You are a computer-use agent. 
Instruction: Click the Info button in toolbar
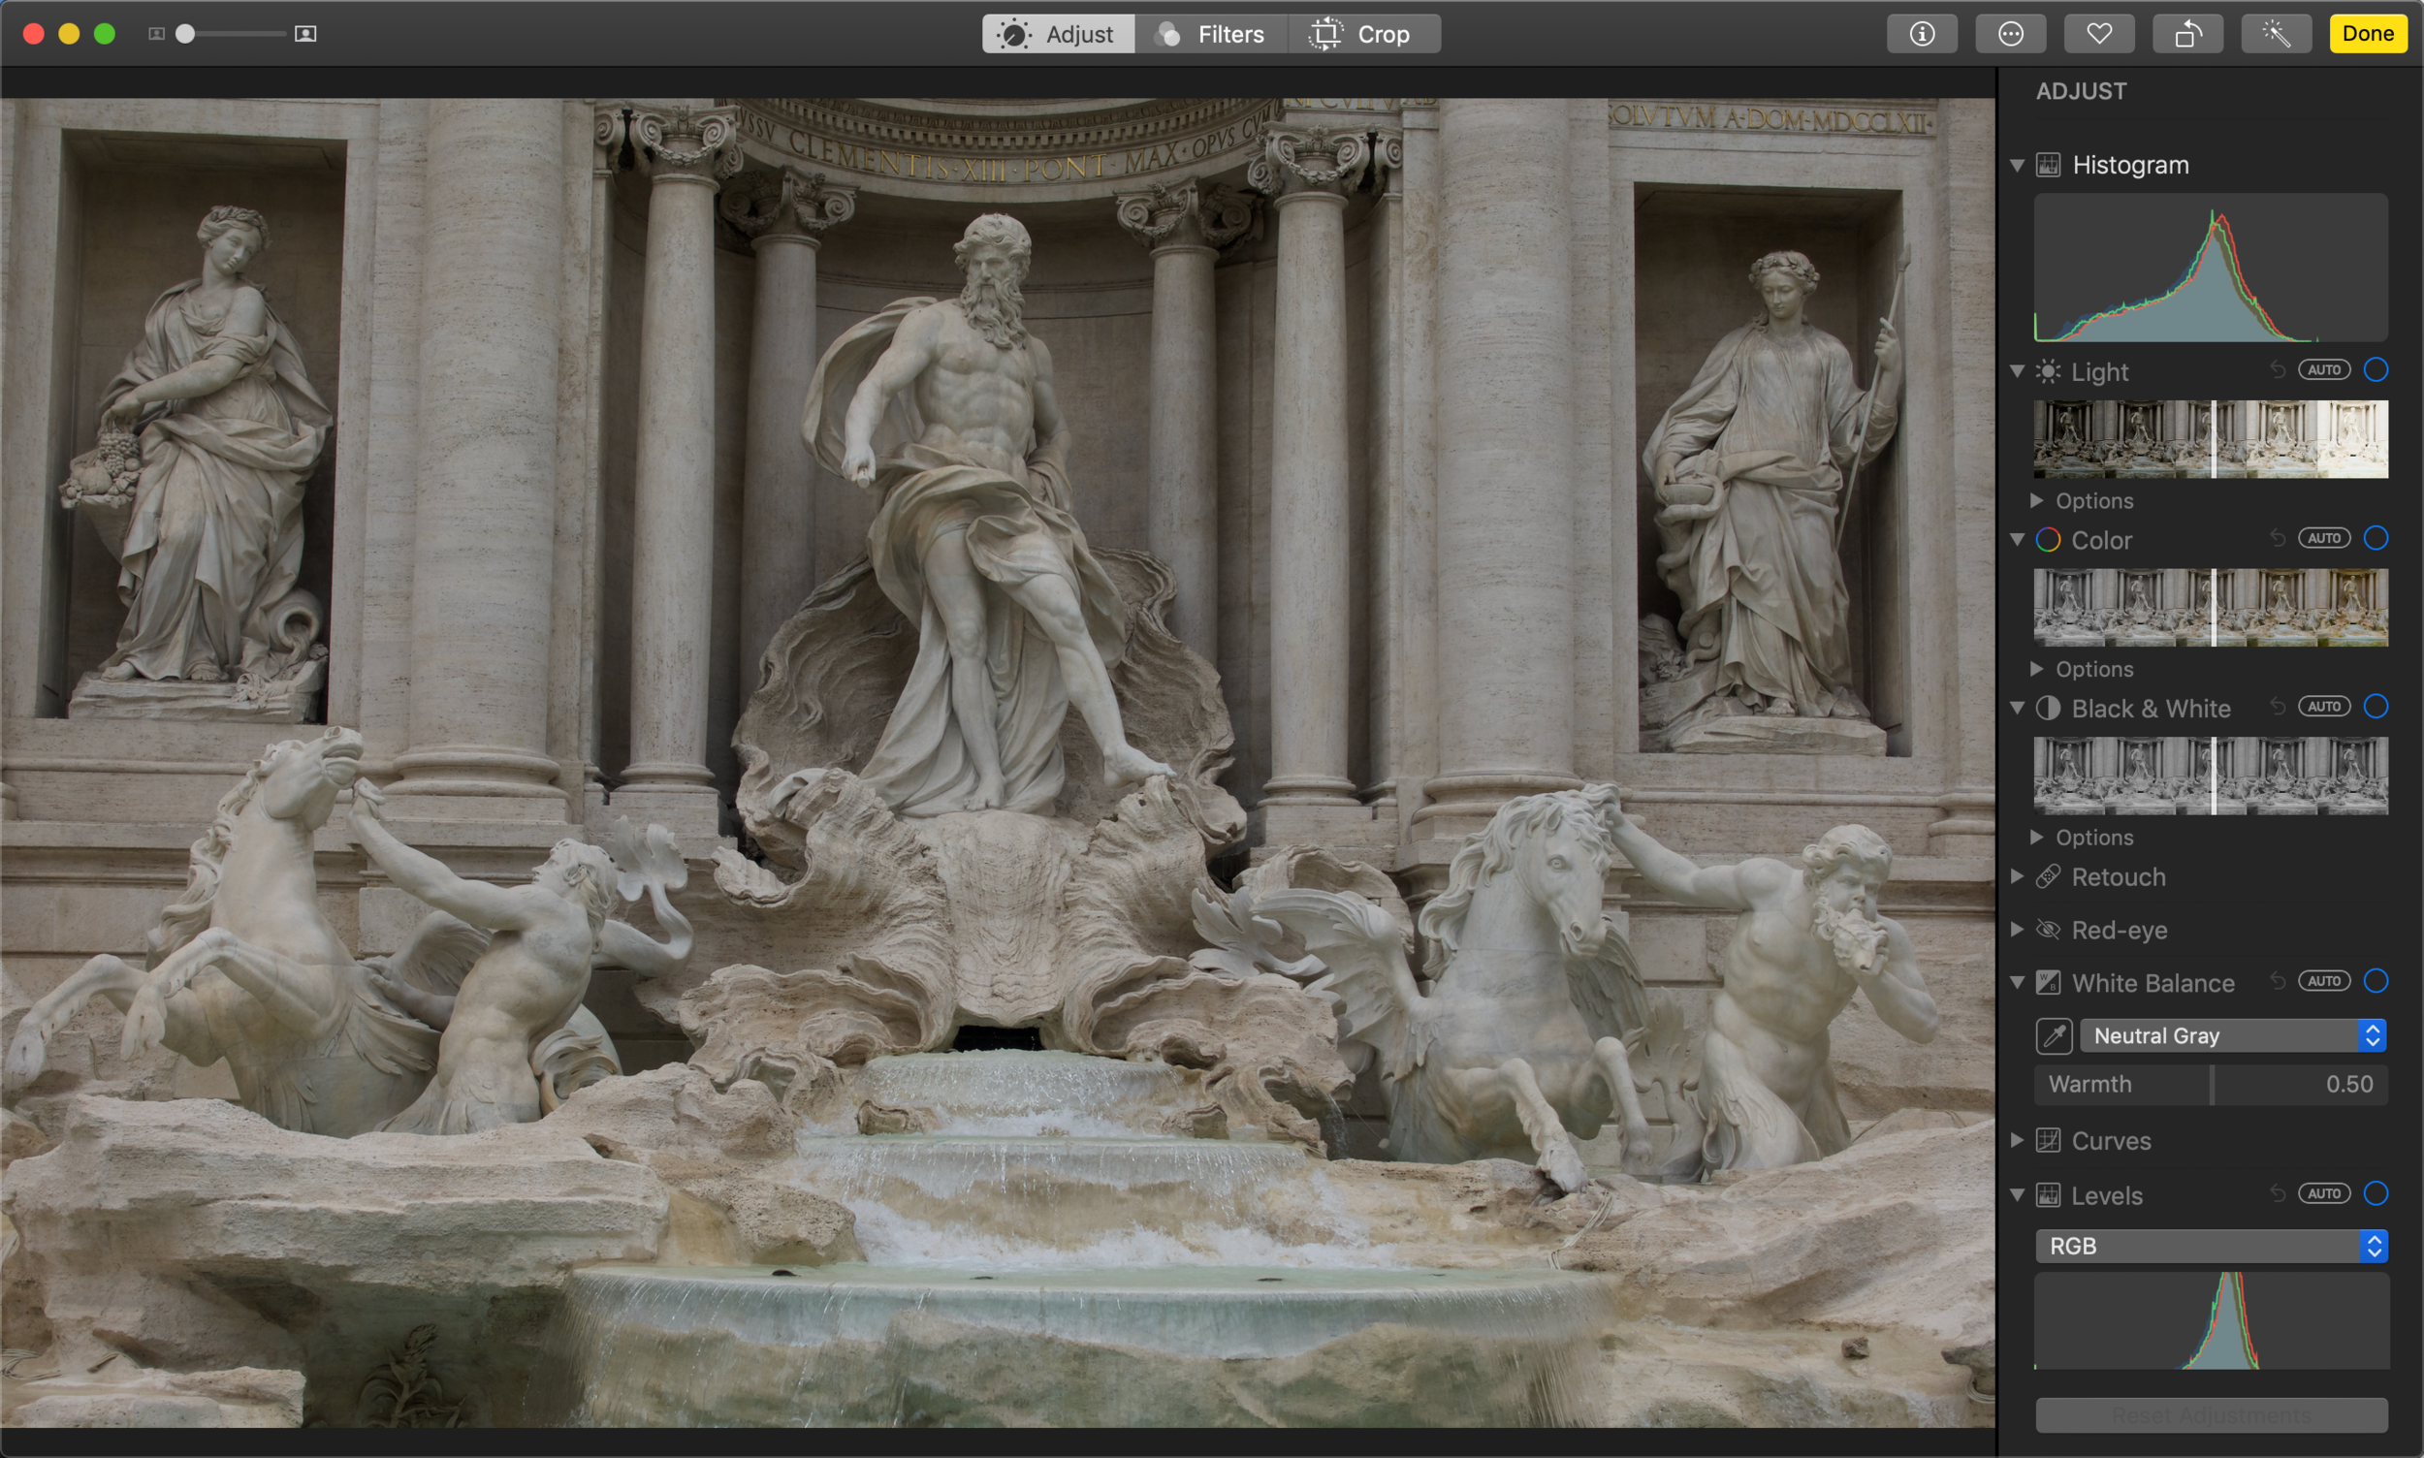click(1922, 34)
